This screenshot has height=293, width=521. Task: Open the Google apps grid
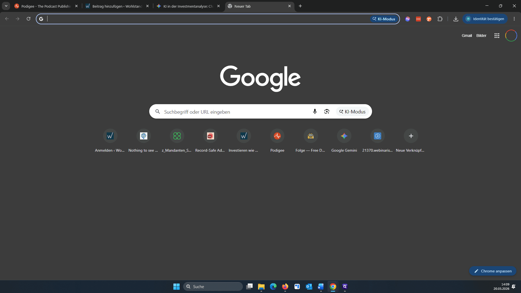click(497, 36)
